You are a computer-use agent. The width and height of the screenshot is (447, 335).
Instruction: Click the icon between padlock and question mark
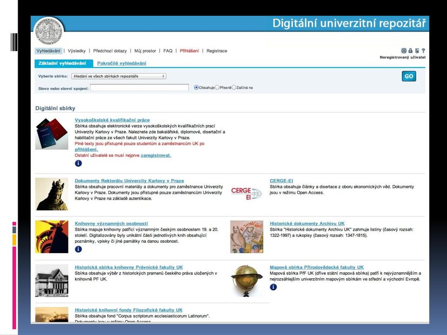click(x=417, y=51)
